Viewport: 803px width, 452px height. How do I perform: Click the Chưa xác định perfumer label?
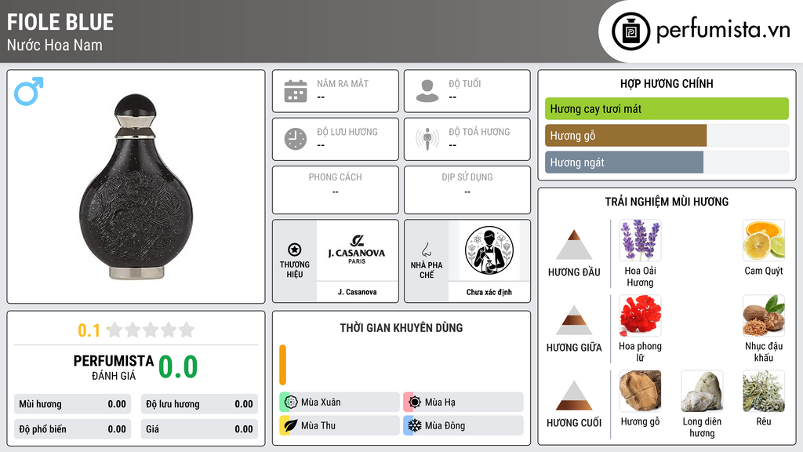[x=489, y=292]
